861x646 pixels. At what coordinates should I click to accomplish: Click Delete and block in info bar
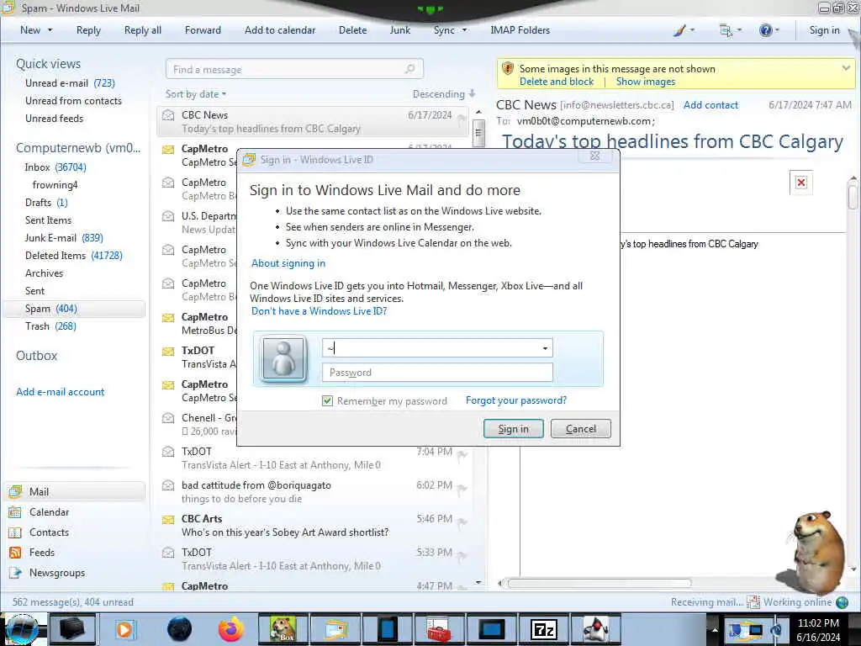(557, 82)
